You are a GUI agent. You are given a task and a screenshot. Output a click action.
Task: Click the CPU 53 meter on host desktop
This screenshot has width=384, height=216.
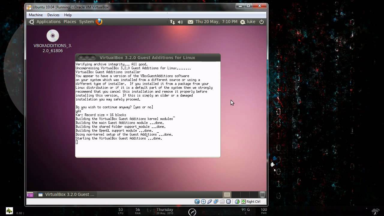click(x=121, y=211)
